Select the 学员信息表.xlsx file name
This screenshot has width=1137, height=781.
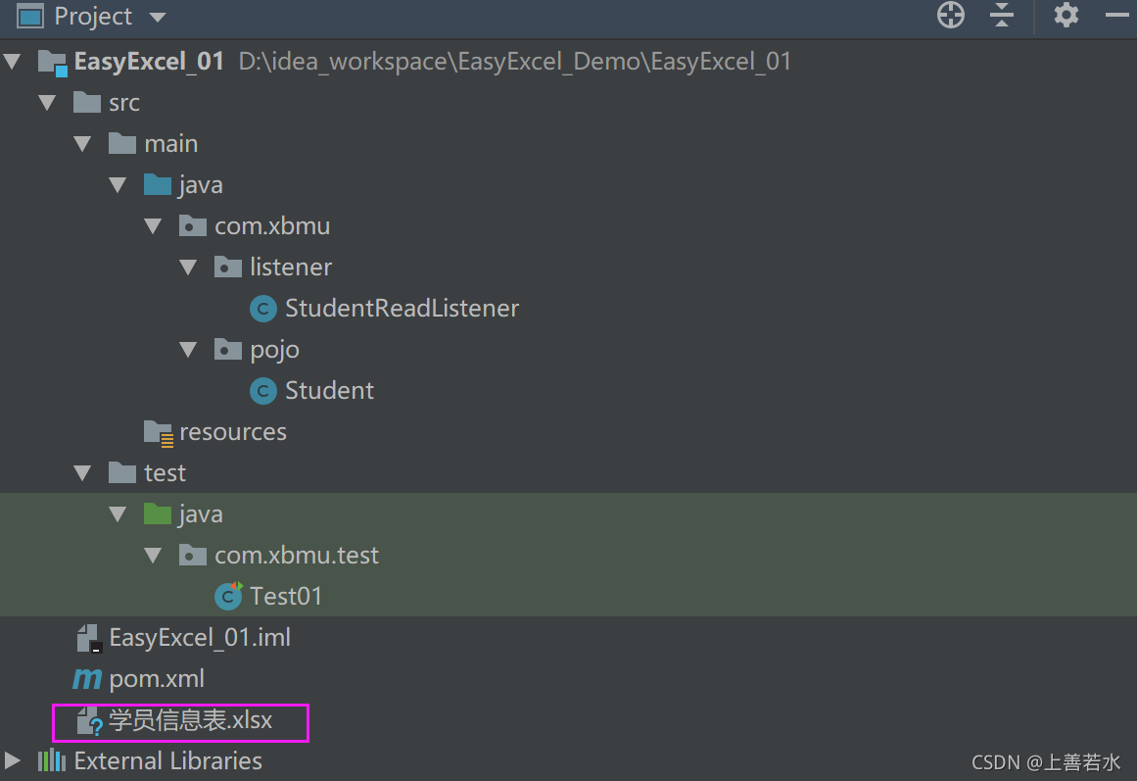191,720
